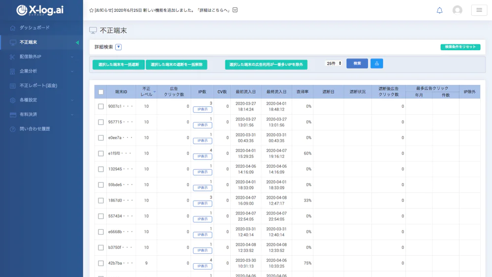Open the hamburger menu at top right
Viewport: 492px width, 277px height.
[479, 10]
